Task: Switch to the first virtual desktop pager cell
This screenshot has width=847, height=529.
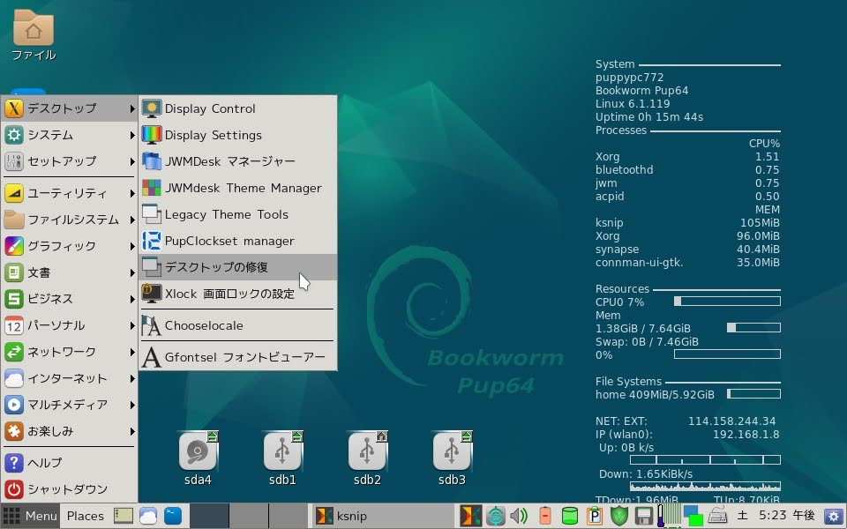Action: tap(209, 516)
